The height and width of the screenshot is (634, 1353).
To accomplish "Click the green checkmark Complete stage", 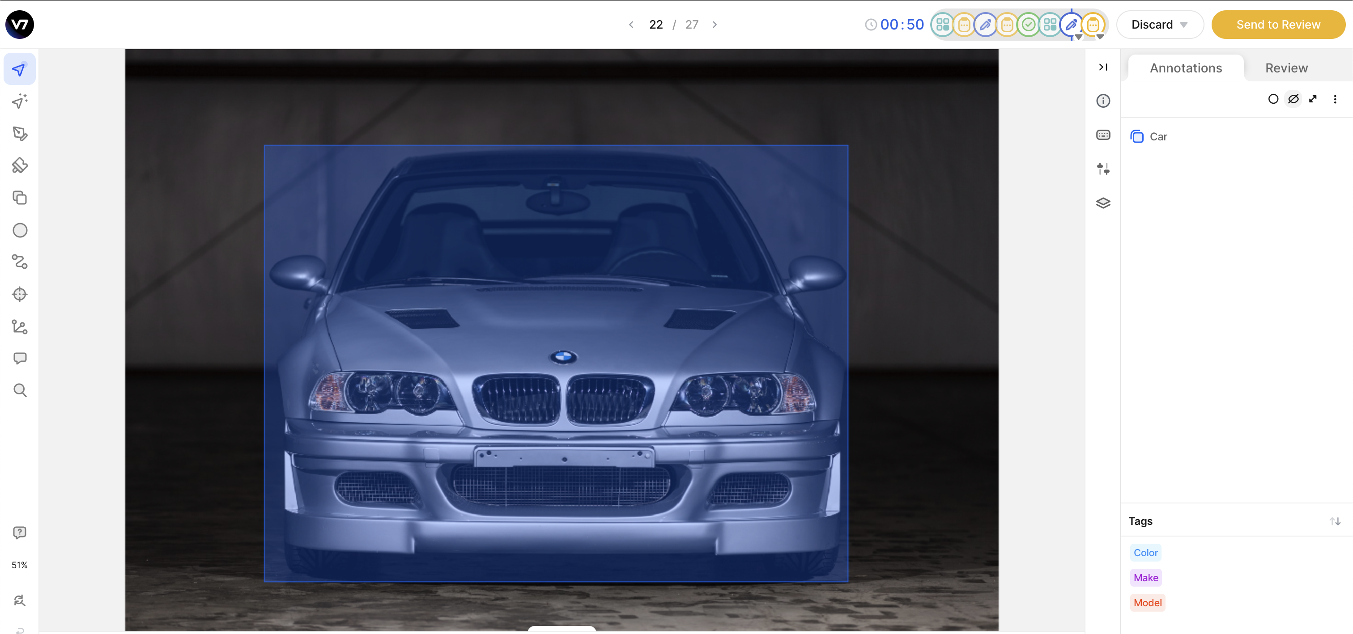I will (1029, 25).
